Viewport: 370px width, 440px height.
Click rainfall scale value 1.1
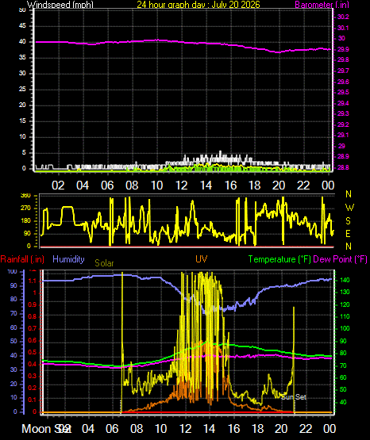pos(33,281)
